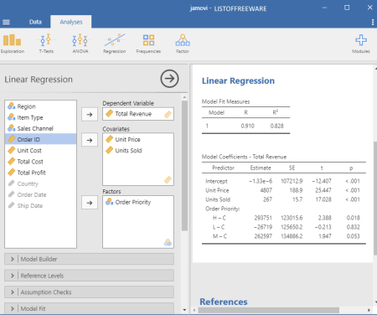Select Sales Channel variable
The image size is (377, 315).
pyautogui.click(x=40, y=128)
